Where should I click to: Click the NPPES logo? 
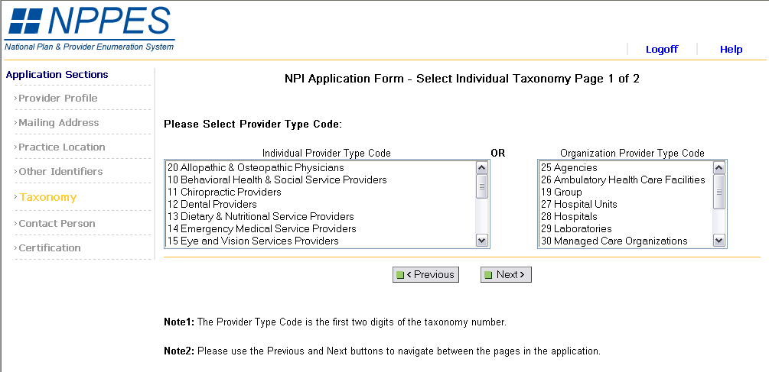(90, 27)
